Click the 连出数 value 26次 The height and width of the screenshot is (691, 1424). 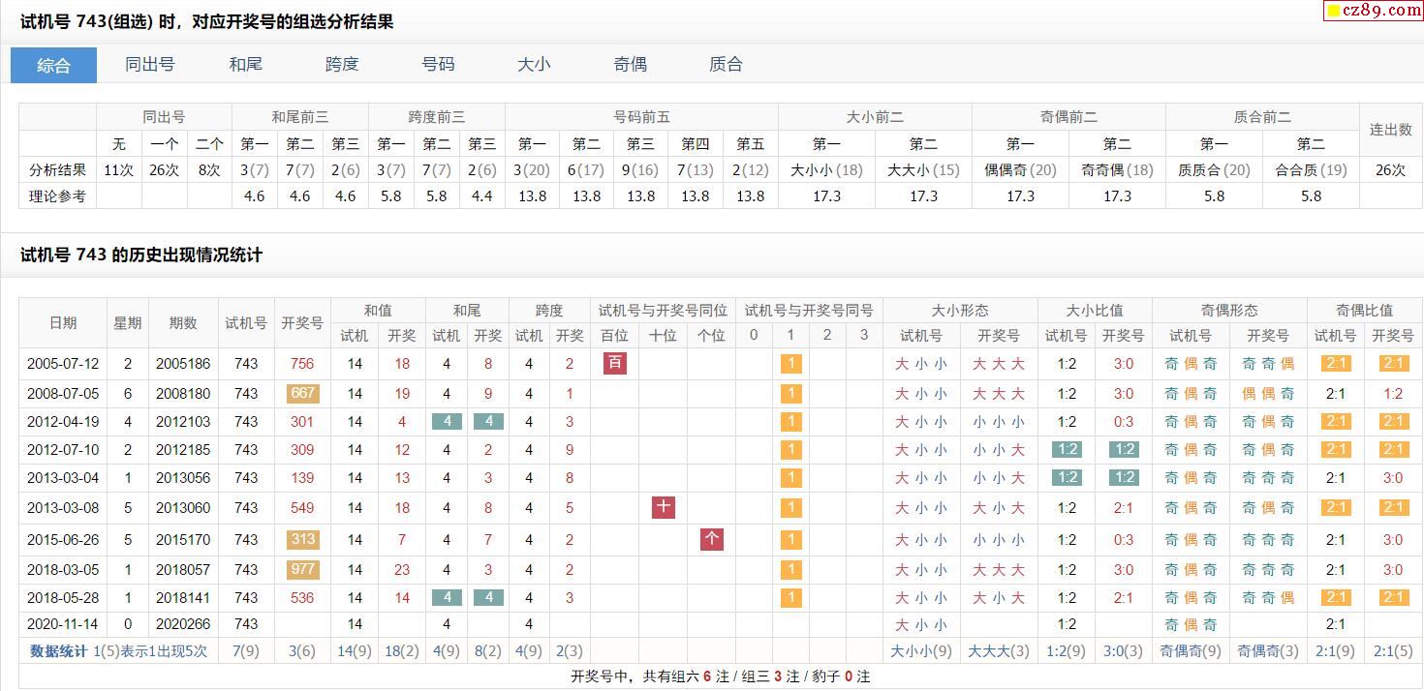coord(1389,169)
